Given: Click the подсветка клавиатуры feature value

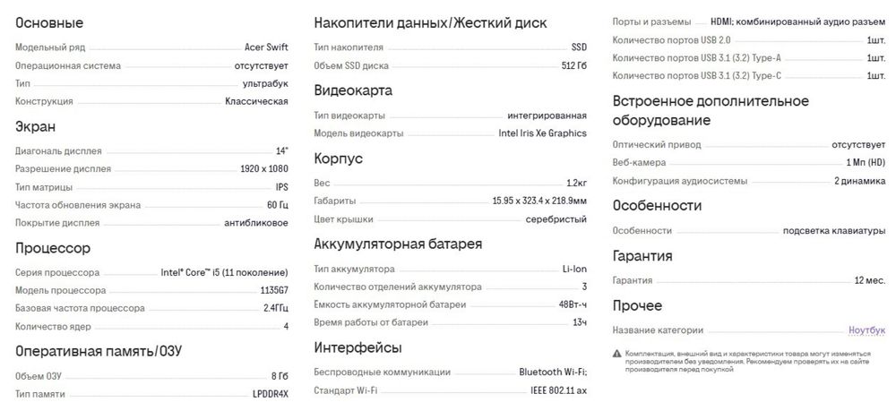Looking at the screenshot, I should (x=834, y=231).
